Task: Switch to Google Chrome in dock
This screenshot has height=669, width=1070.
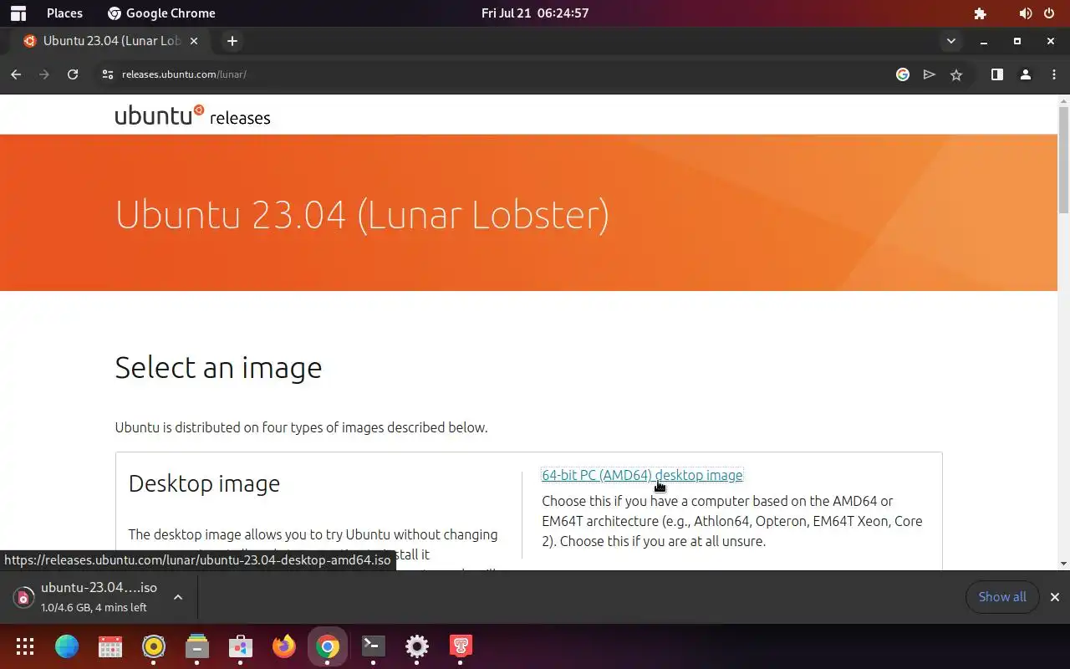Action: (328, 646)
